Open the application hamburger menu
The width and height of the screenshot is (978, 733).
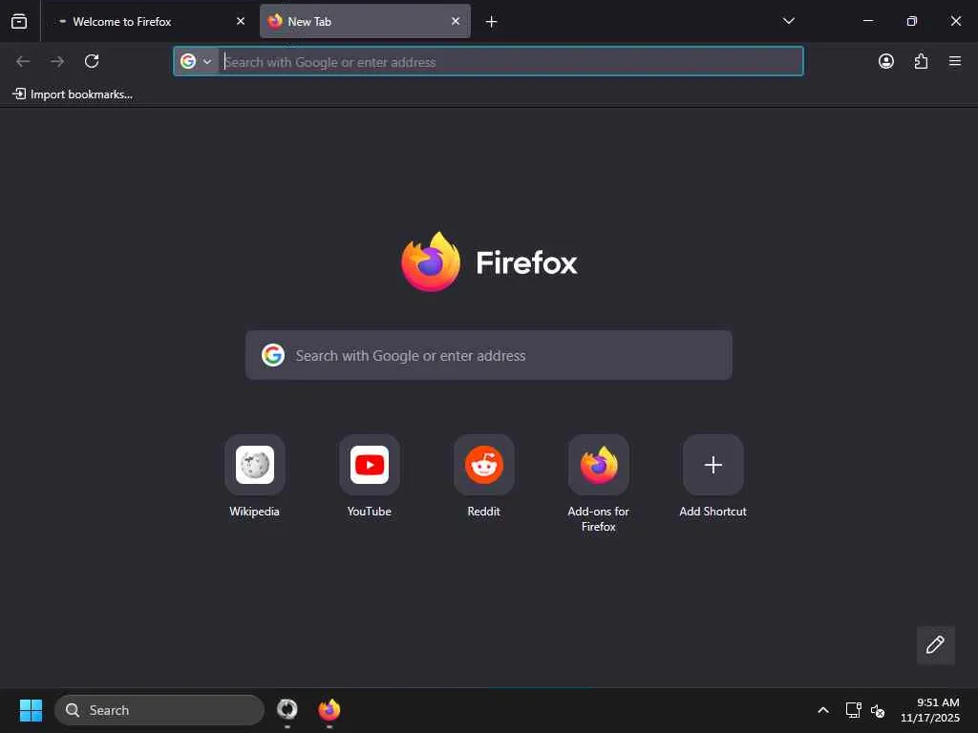(x=955, y=61)
